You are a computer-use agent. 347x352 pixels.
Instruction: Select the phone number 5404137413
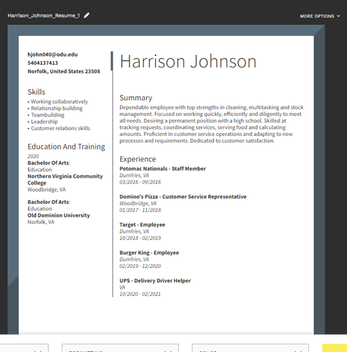[43, 63]
